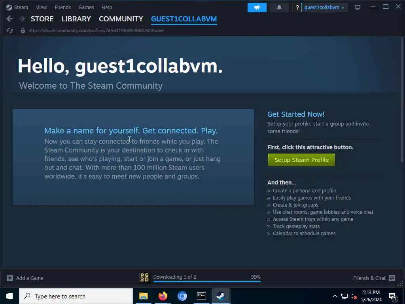Open the Friends menu
Viewport: 405px width, 304px height.
pos(63,7)
